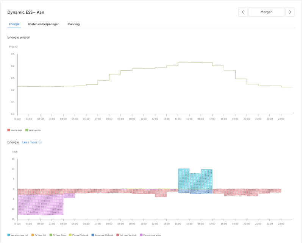Toggle Van net naar accu legend entry
Screen dimensions: 303x243
[x=151, y=235]
